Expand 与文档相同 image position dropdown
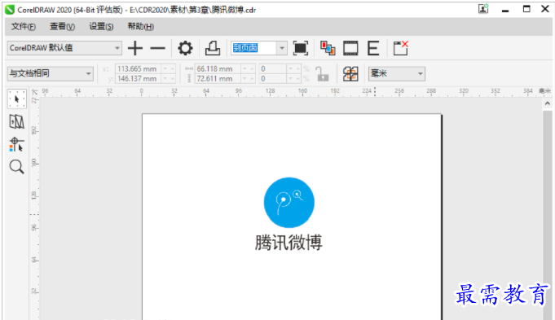Viewport: 555px width, 320px height. click(x=51, y=73)
